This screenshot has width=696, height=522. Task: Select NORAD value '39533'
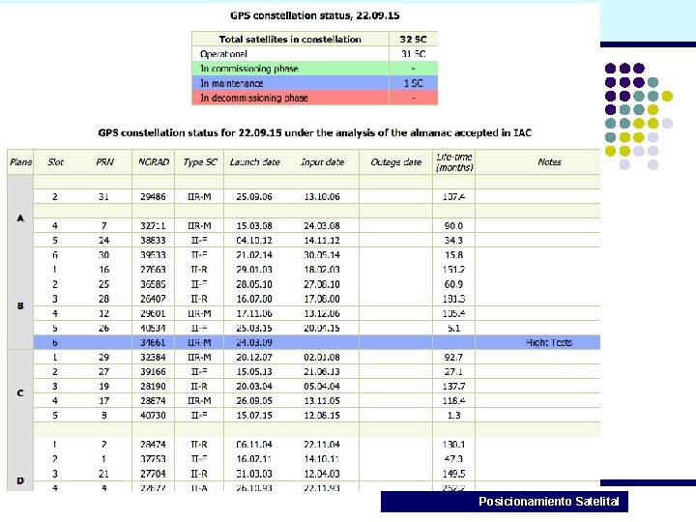(x=153, y=255)
